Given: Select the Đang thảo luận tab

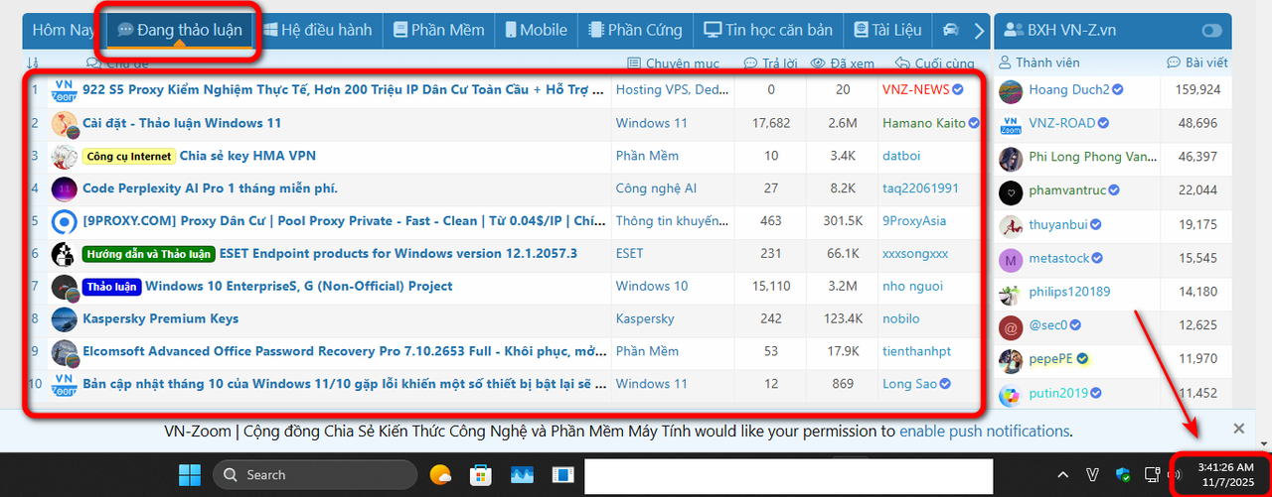Looking at the screenshot, I should [180, 30].
